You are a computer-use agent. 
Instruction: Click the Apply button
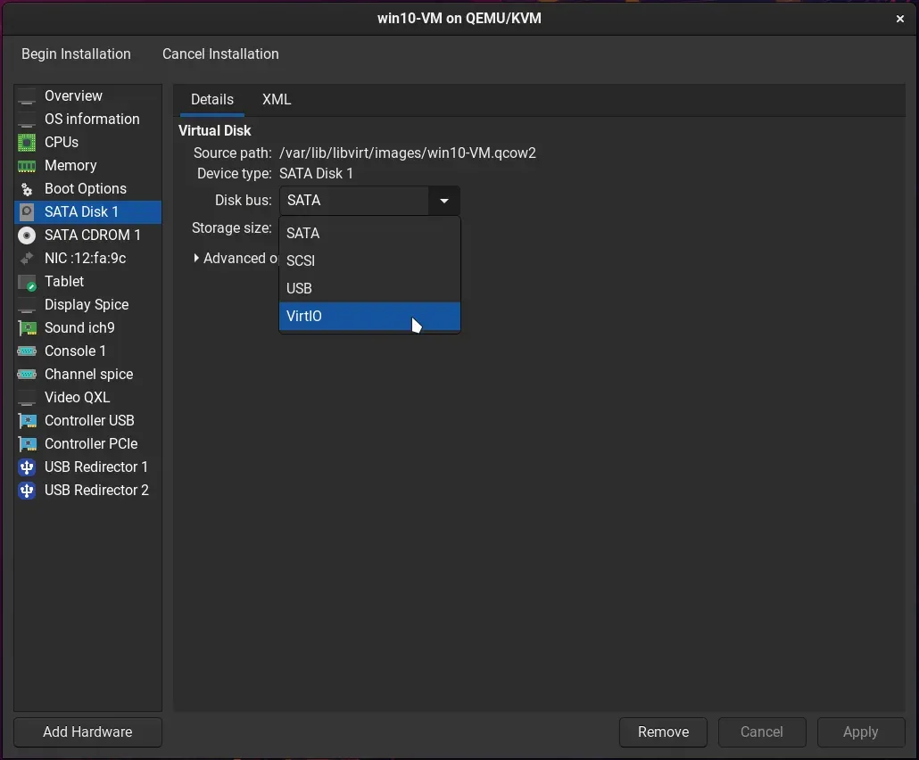click(860, 731)
